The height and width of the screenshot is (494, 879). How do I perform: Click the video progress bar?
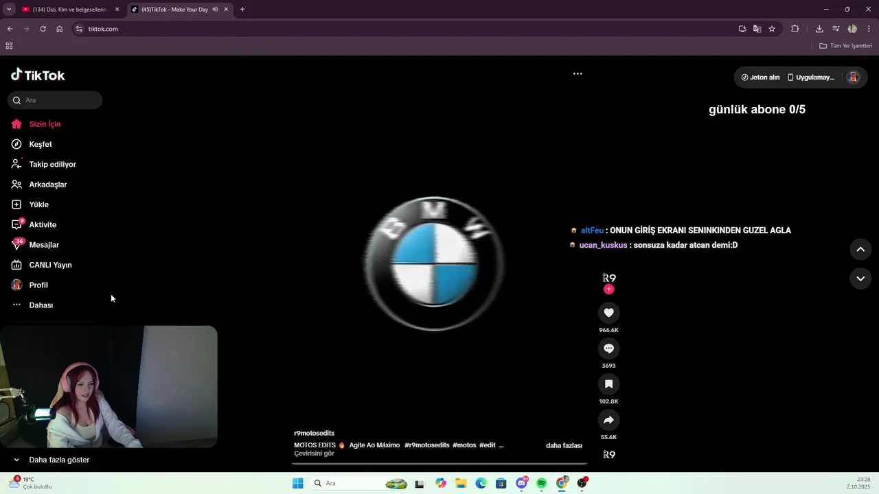pos(438,464)
